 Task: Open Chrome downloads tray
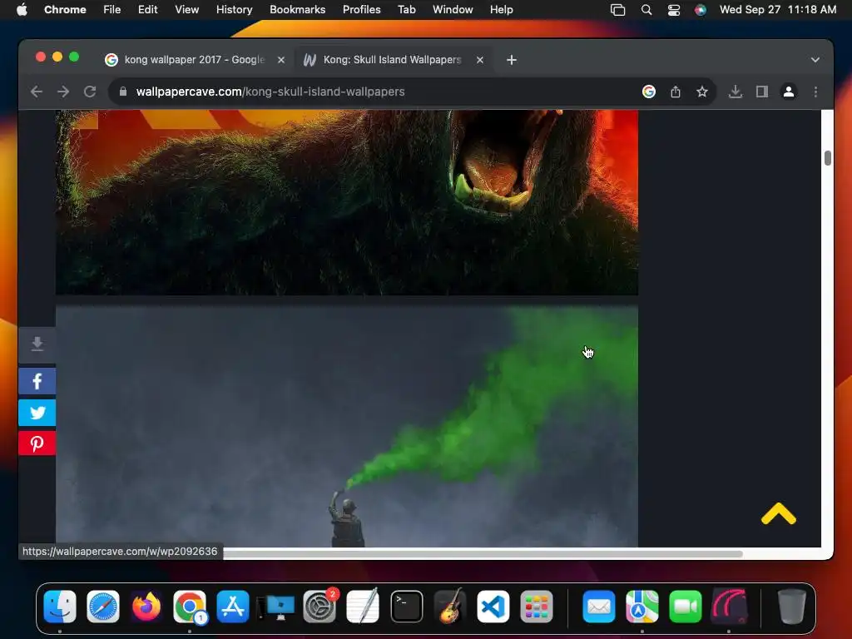[x=736, y=92]
